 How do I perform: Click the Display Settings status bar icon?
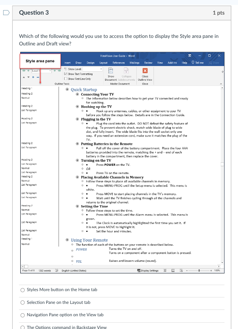tap(139, 271)
